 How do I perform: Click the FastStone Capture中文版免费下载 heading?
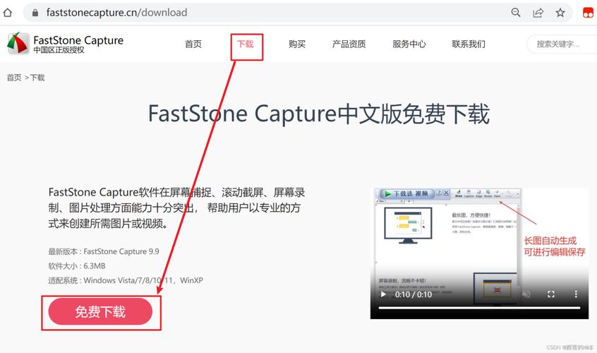coord(319,114)
